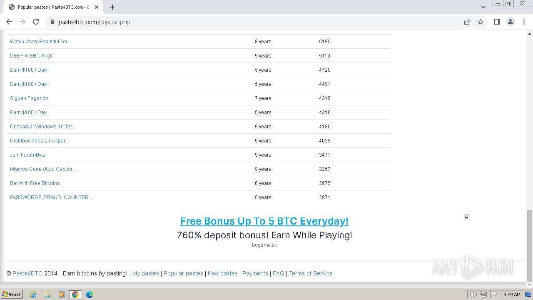The height and width of the screenshot is (300, 533).
Task: Open Windows Start menu
Action: pos(11,294)
